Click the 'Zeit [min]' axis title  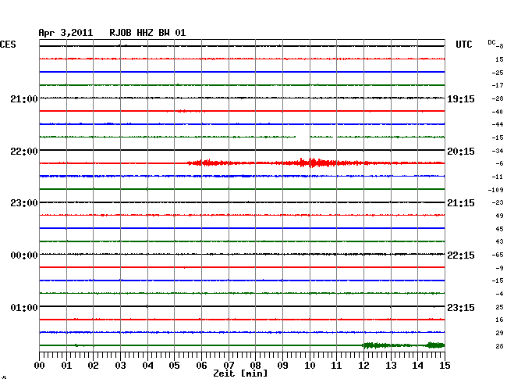tap(240, 373)
